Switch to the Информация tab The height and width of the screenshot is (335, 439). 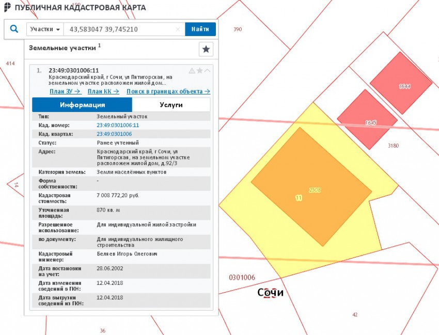(x=82, y=105)
